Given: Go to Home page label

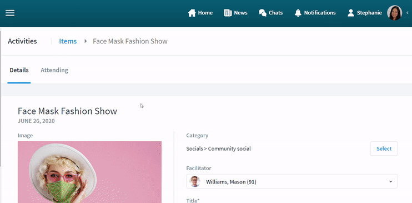Looking at the screenshot, I should click(205, 13).
